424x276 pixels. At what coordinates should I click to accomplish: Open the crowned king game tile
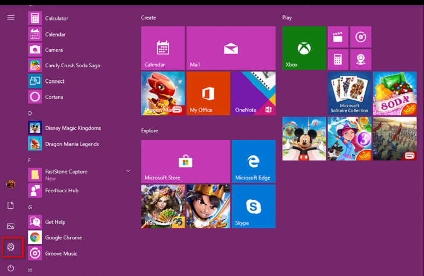(208, 207)
